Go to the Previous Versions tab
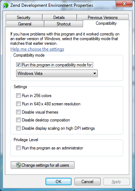Image resolution: width=135 pixels, height=191 pixels. 103,18
